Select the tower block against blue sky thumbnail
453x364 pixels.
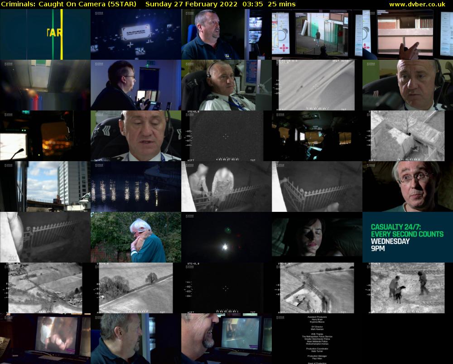[x=45, y=187]
